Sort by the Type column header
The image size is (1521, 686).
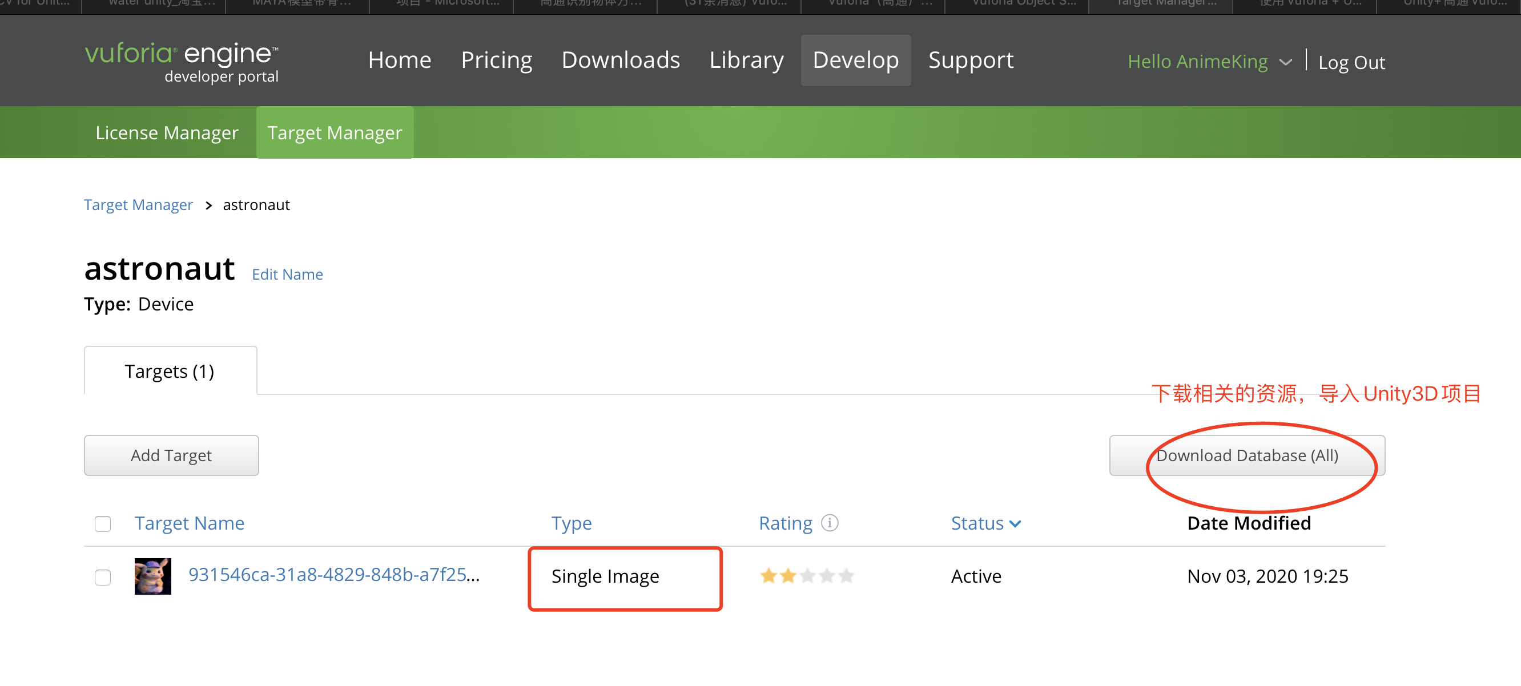pos(572,523)
